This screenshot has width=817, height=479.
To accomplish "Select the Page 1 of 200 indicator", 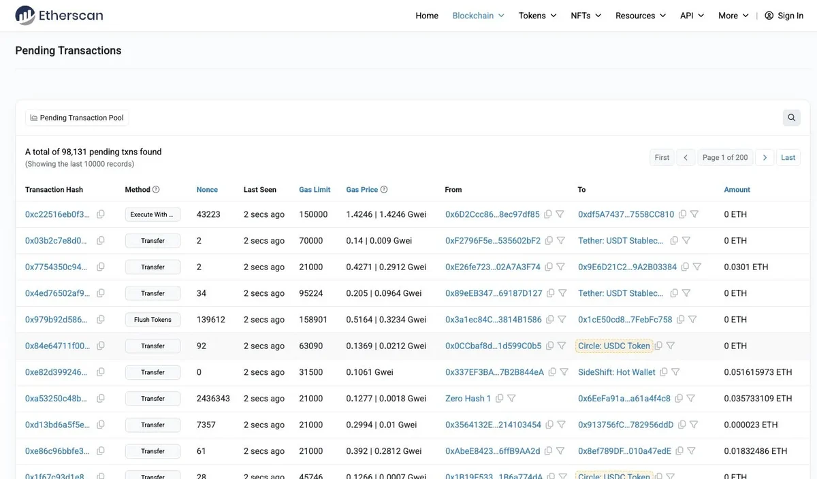I will point(725,157).
